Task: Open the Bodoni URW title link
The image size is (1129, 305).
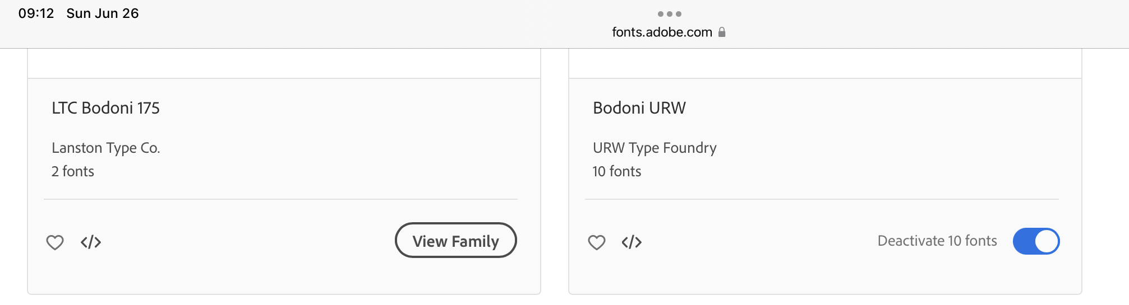Action: (x=639, y=108)
